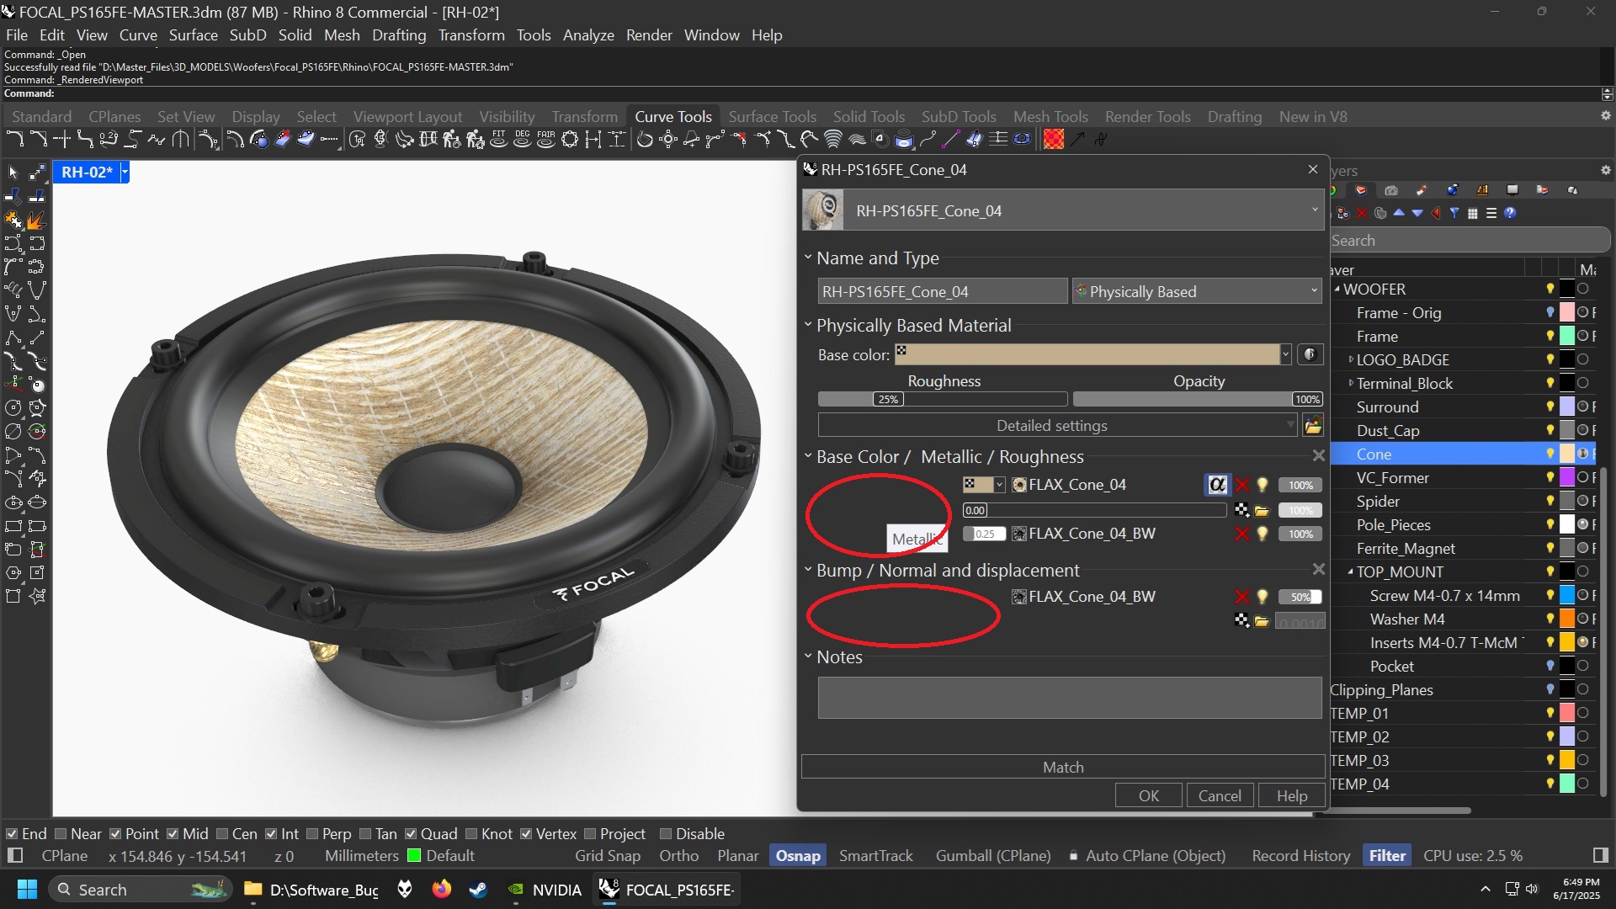Switch to the Mesh Tools tab
1616x909 pixels.
tap(1050, 116)
